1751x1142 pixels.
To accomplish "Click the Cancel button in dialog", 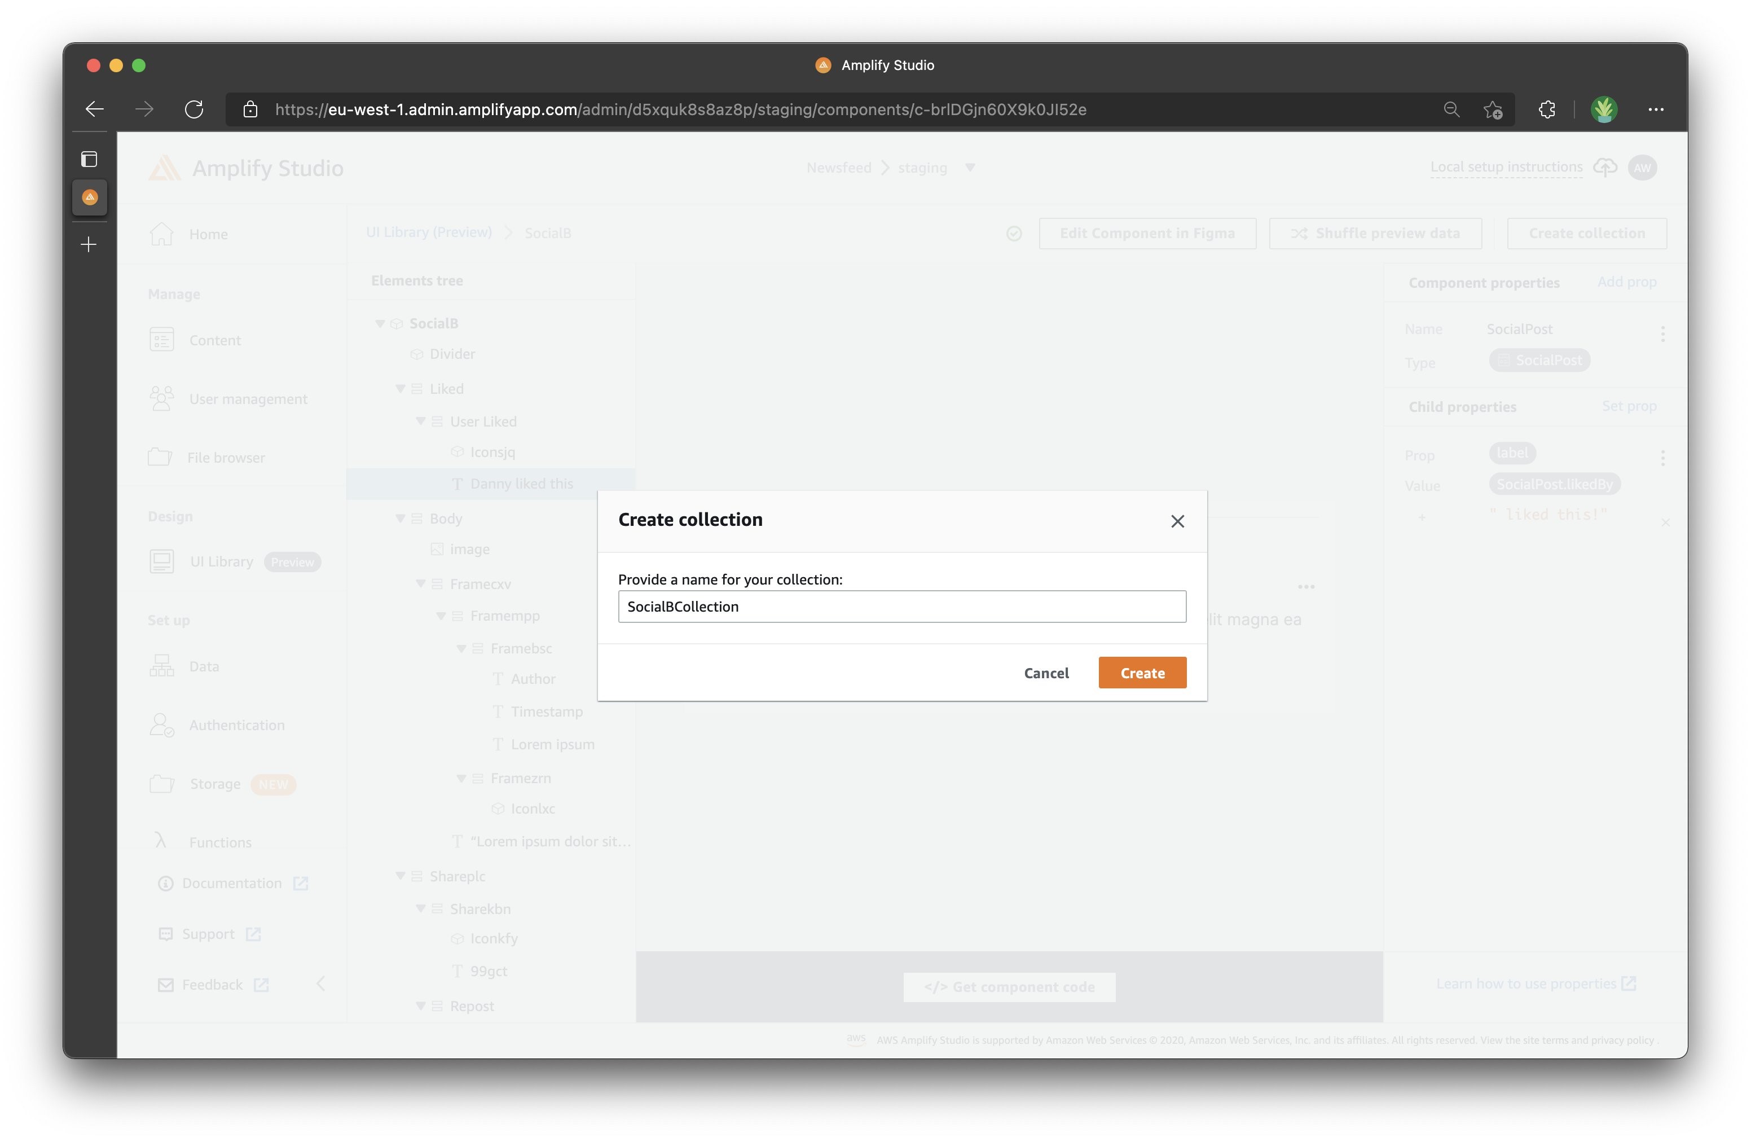I will tap(1046, 673).
